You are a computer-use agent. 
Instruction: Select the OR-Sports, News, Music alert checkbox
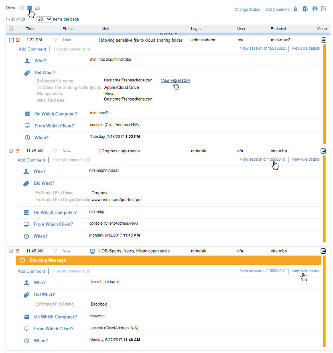(x=11, y=251)
